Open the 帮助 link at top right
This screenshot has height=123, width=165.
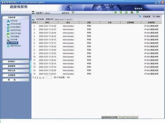[158, 17]
